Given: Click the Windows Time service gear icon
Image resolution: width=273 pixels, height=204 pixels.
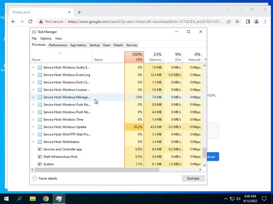Looking at the screenshot, I should (x=40, y=120).
